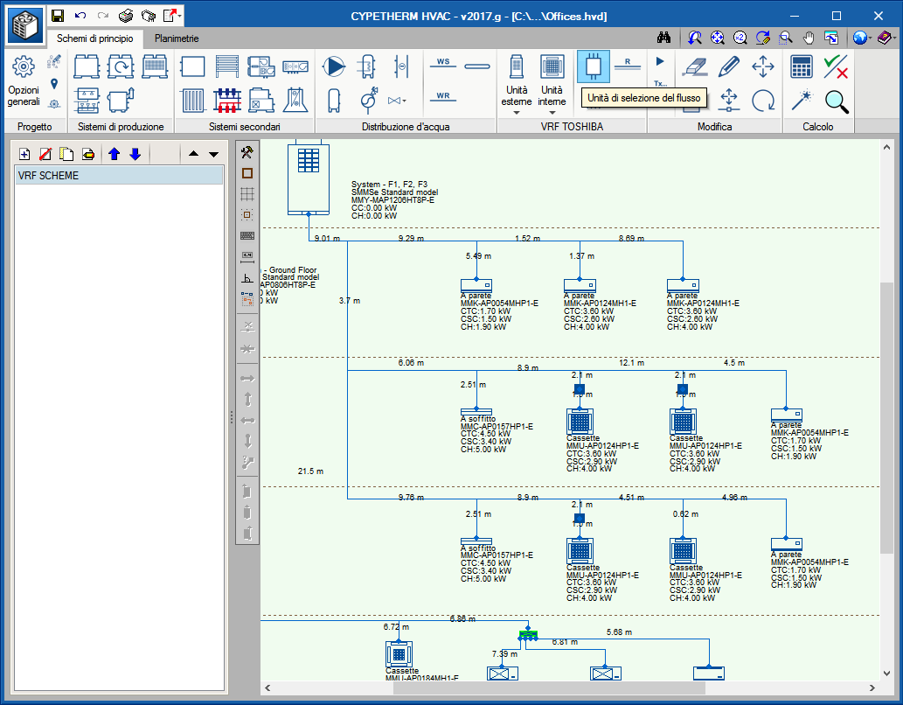This screenshot has width=903, height=705.
Task: Switch to the Planimetrie tab
Action: pos(177,38)
